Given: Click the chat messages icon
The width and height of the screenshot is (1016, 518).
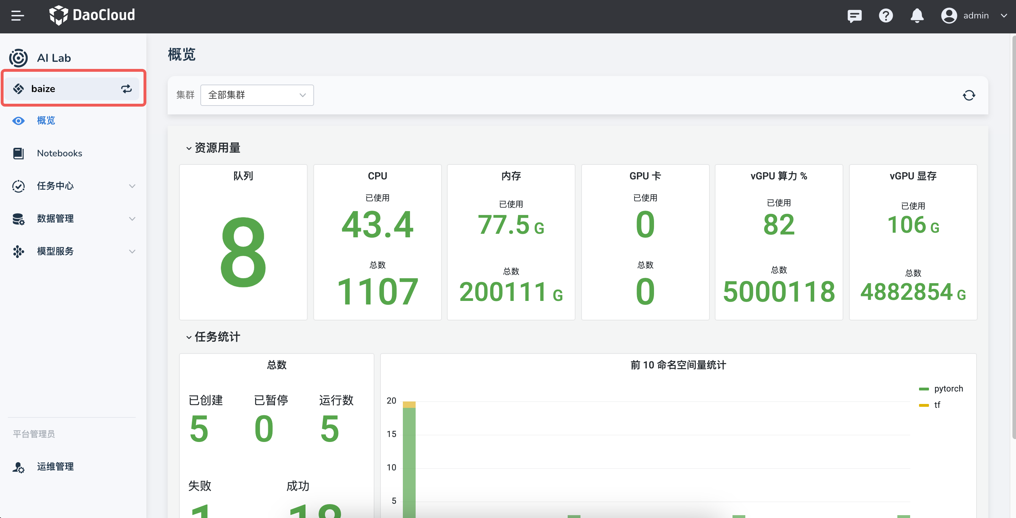Looking at the screenshot, I should (x=854, y=16).
